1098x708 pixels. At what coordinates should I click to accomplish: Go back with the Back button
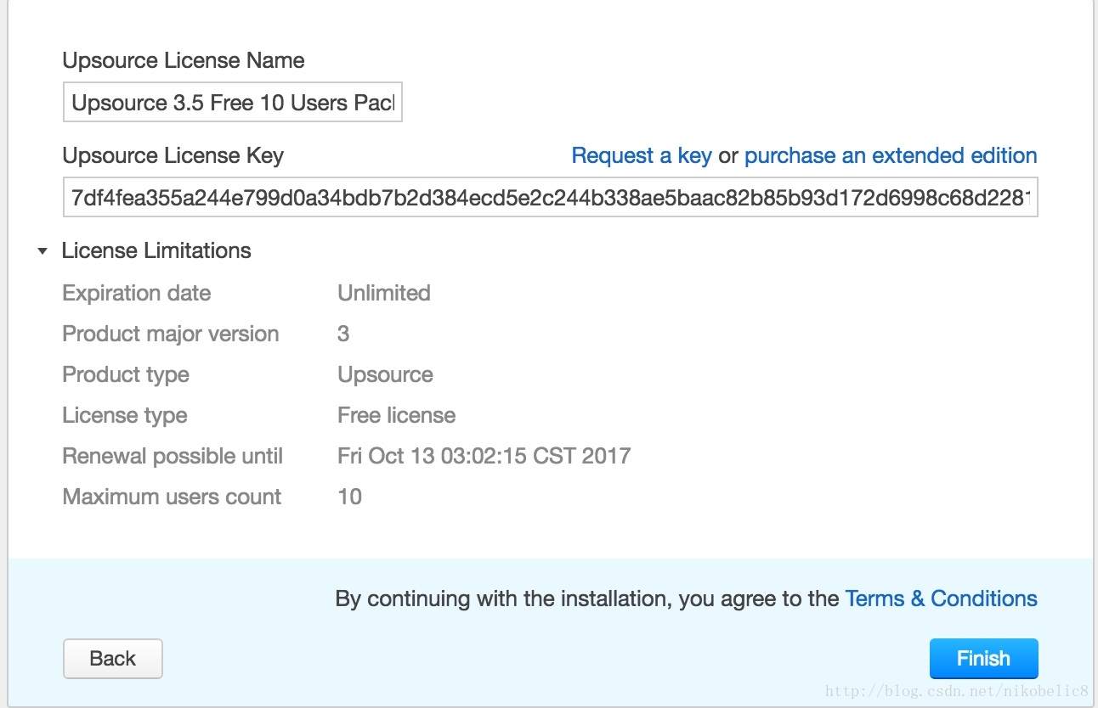[112, 659]
